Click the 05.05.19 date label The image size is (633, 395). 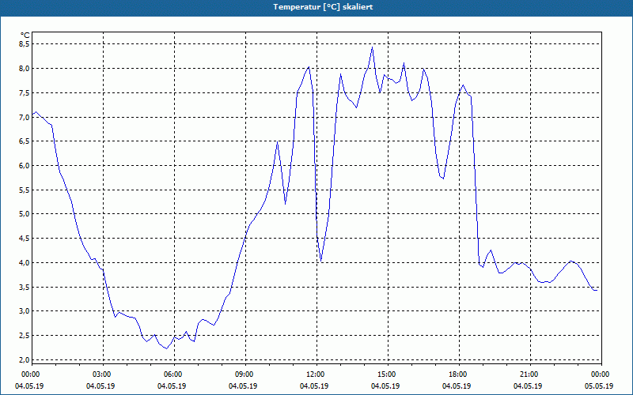(599, 386)
